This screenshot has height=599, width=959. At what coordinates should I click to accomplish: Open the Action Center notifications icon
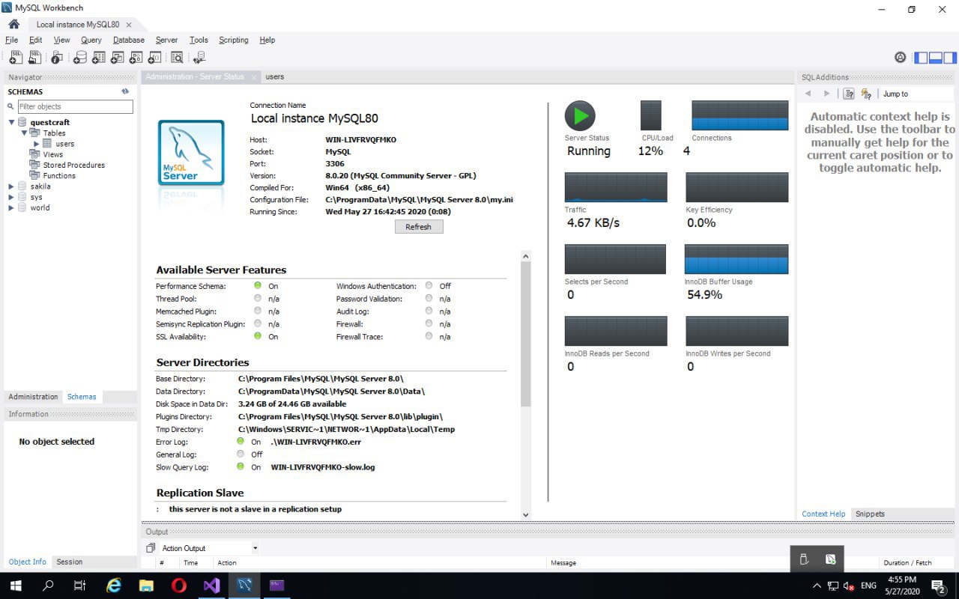[938, 585]
